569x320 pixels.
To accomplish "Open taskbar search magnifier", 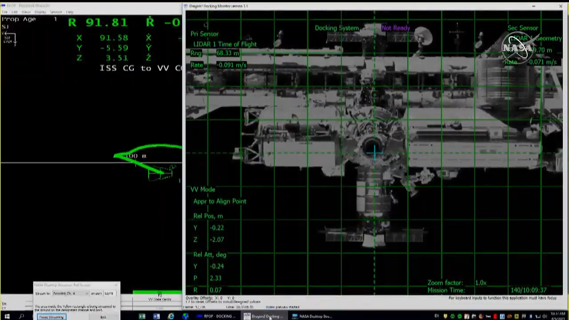I will 21,316.
